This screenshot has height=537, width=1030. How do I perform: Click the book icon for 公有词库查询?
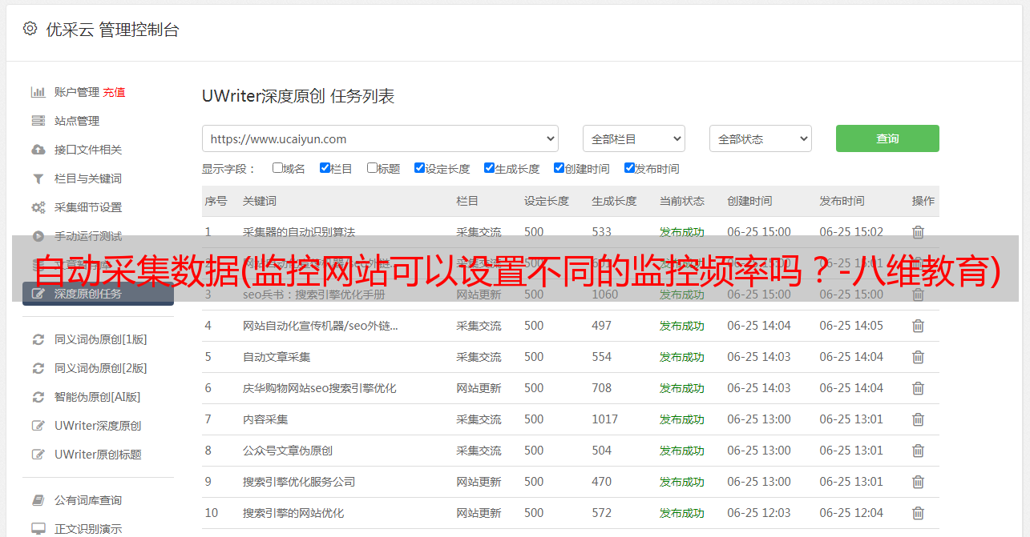tap(38, 500)
